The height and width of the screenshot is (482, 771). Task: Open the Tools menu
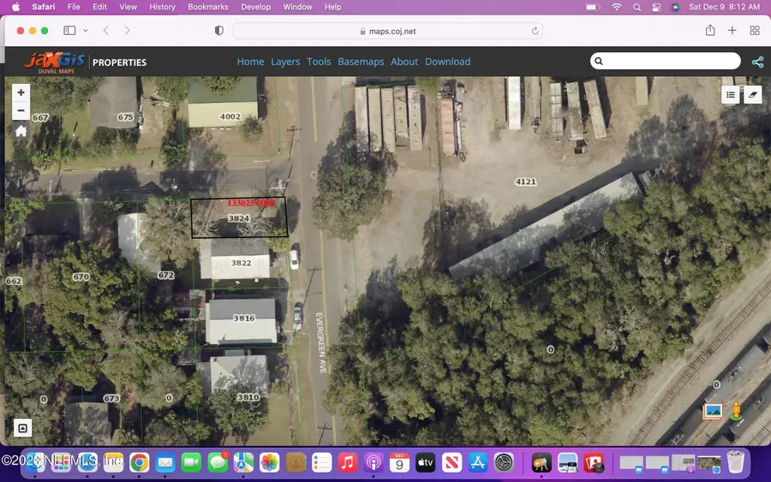319,62
